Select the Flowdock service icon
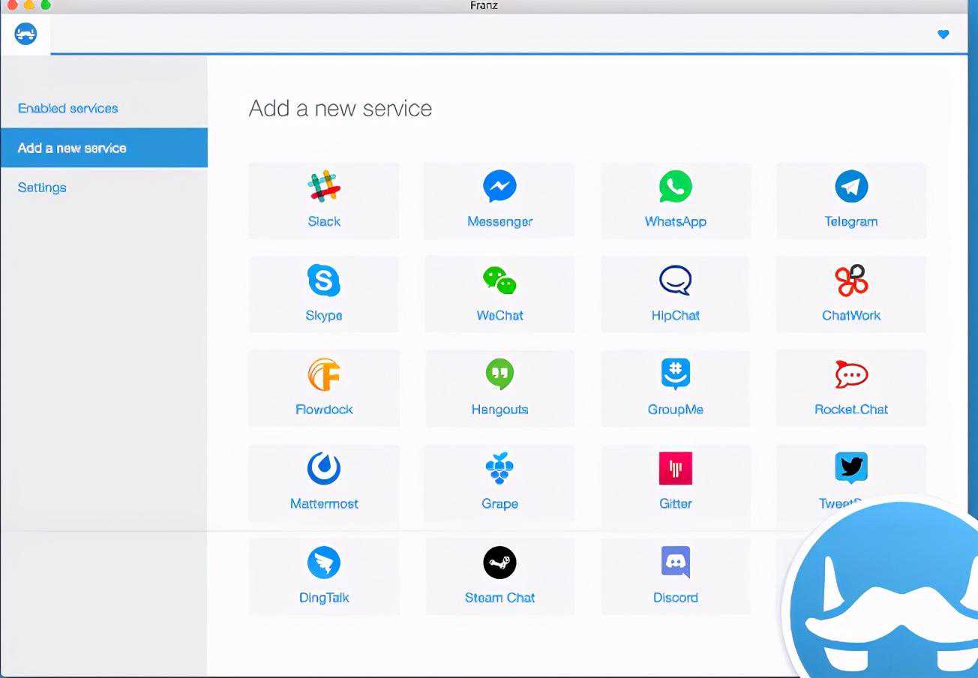This screenshot has width=978, height=678. coord(324,375)
